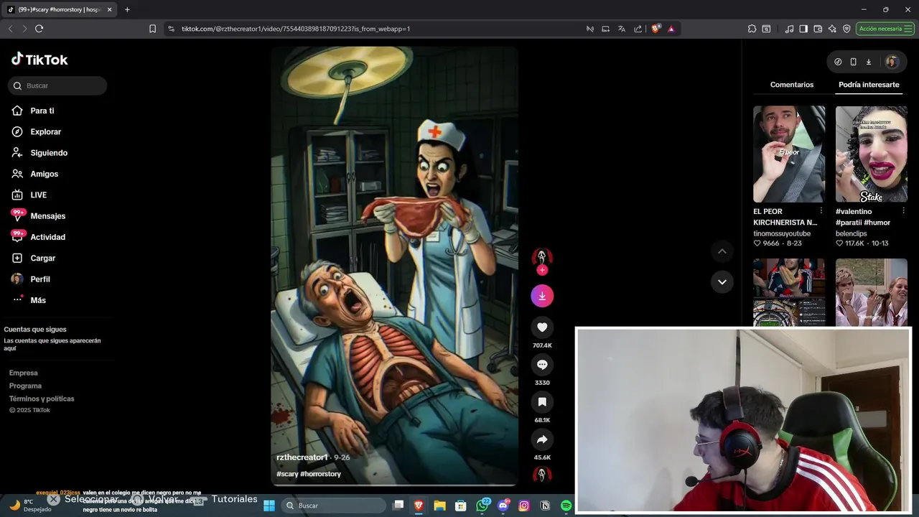Open tinomossuyoutube author name
The image size is (919, 517).
[x=782, y=233]
